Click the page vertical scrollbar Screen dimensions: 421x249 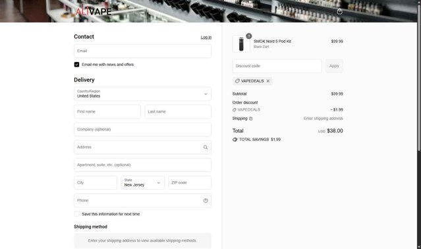[419, 78]
